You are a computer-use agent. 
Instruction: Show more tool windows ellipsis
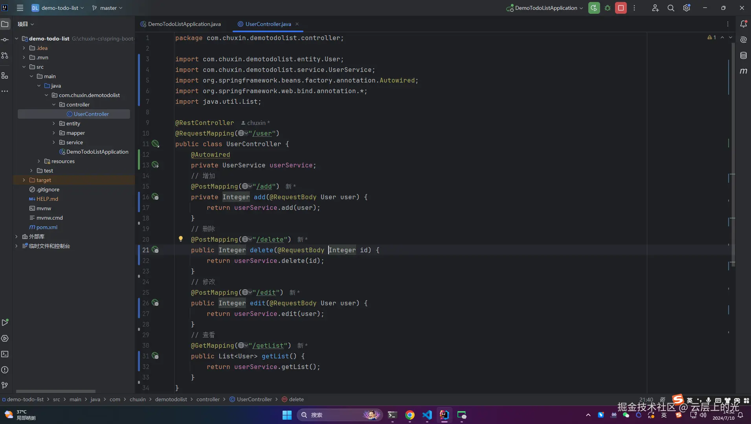(5, 91)
